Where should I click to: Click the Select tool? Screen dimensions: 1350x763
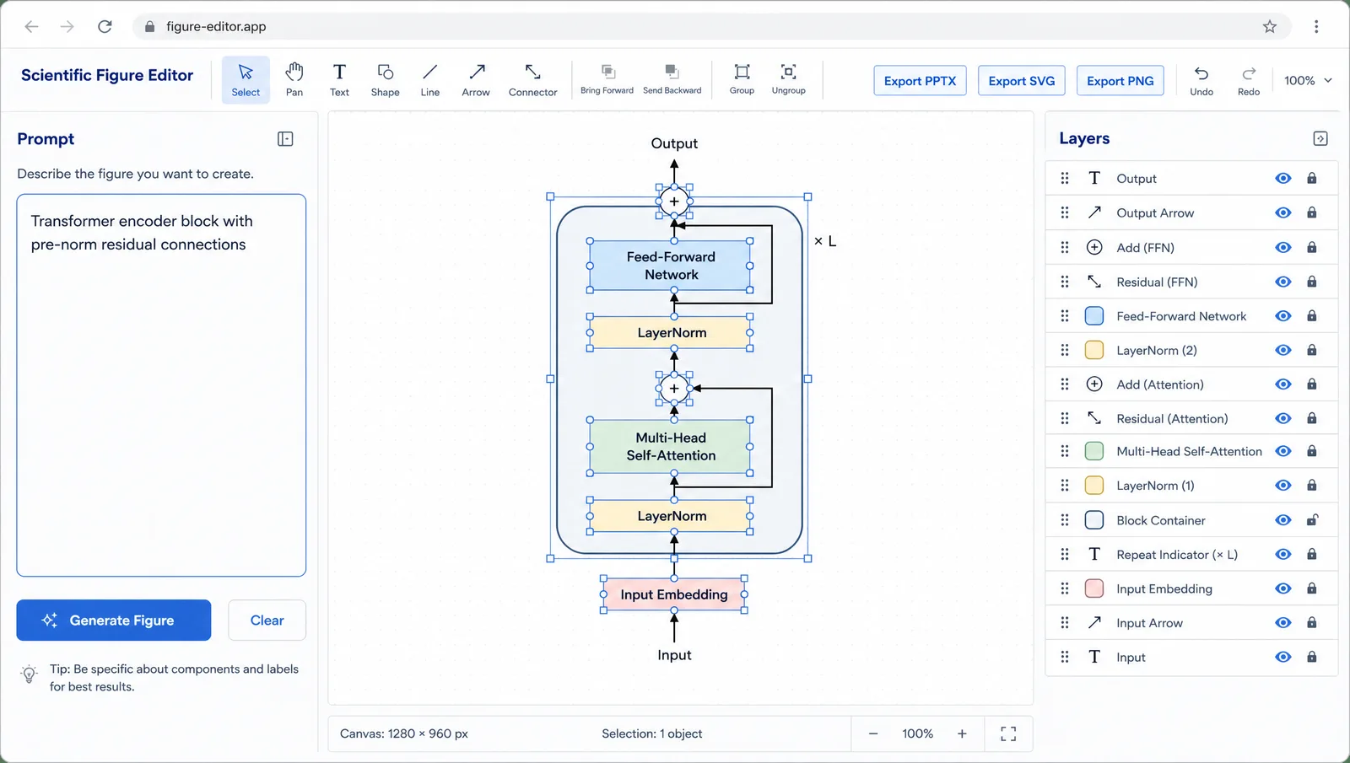[246, 80]
